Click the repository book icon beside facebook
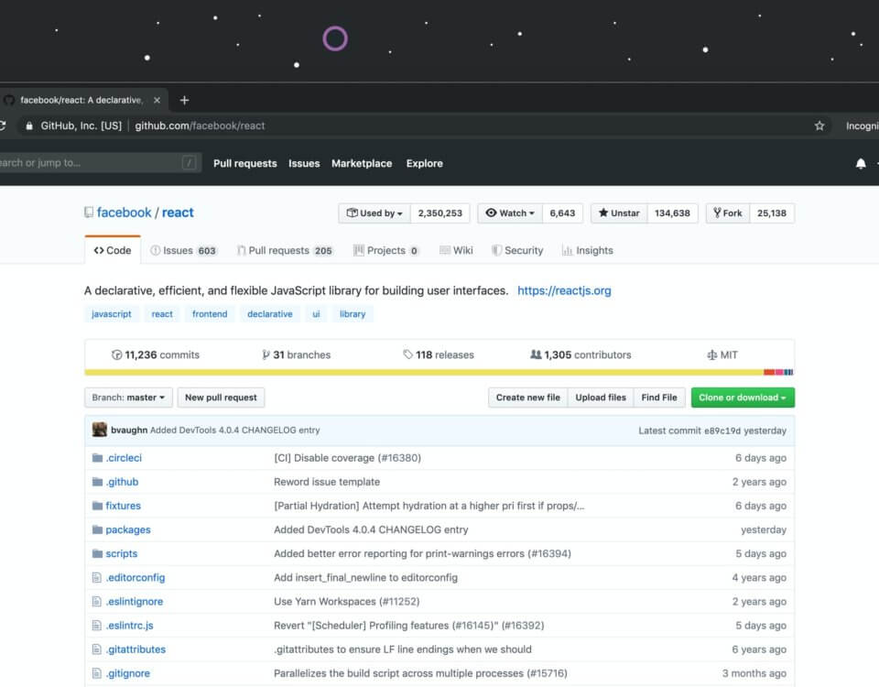 point(89,213)
